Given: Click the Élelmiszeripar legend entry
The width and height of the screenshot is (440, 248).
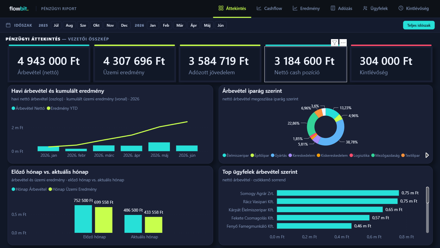Looking at the screenshot, I should (236, 156).
